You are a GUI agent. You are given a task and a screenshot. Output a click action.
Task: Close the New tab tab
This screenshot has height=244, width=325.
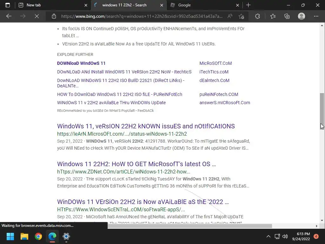click(x=86, y=5)
